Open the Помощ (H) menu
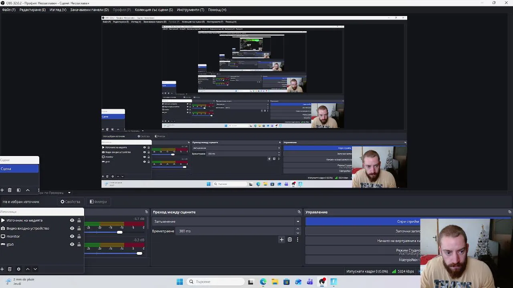513x288 pixels. tap(217, 10)
